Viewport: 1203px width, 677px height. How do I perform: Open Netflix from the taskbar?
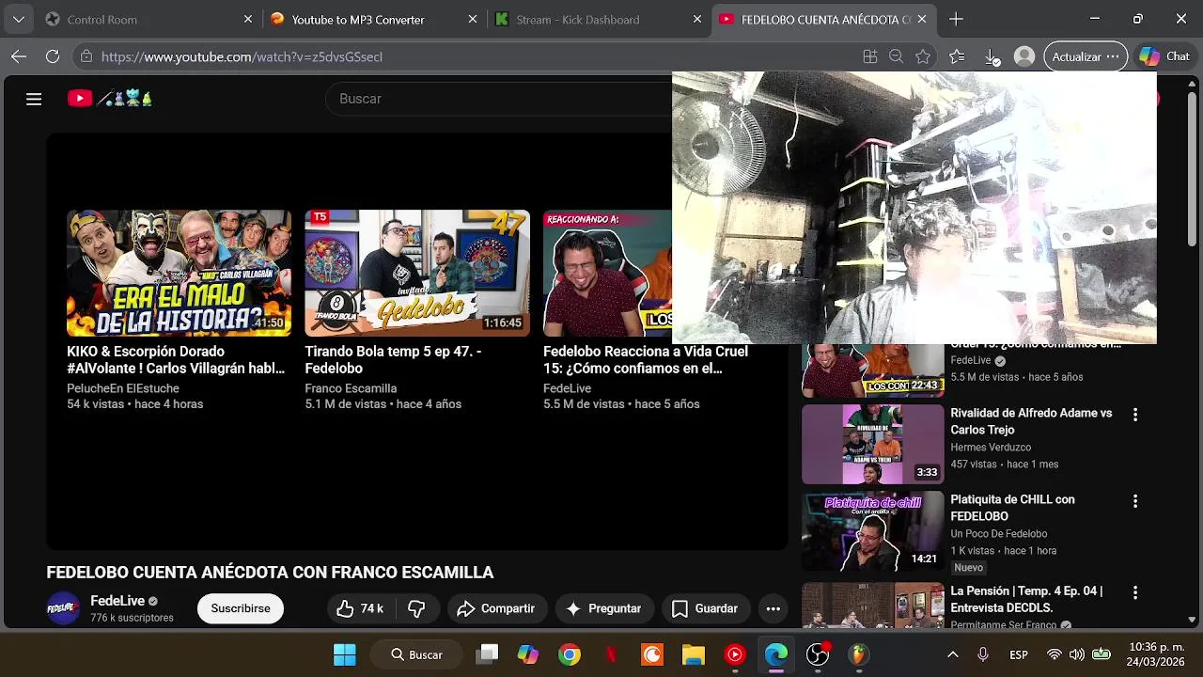(611, 654)
